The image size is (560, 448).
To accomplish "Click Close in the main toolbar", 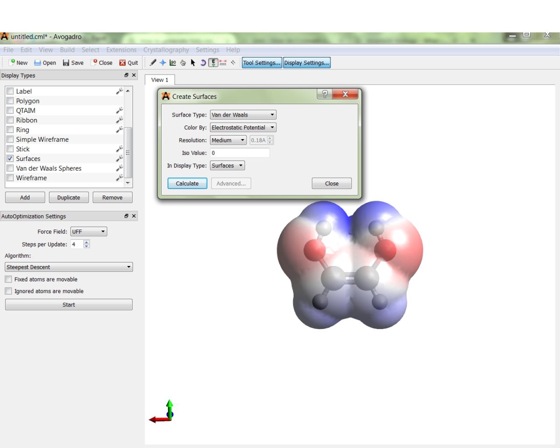I will [102, 63].
